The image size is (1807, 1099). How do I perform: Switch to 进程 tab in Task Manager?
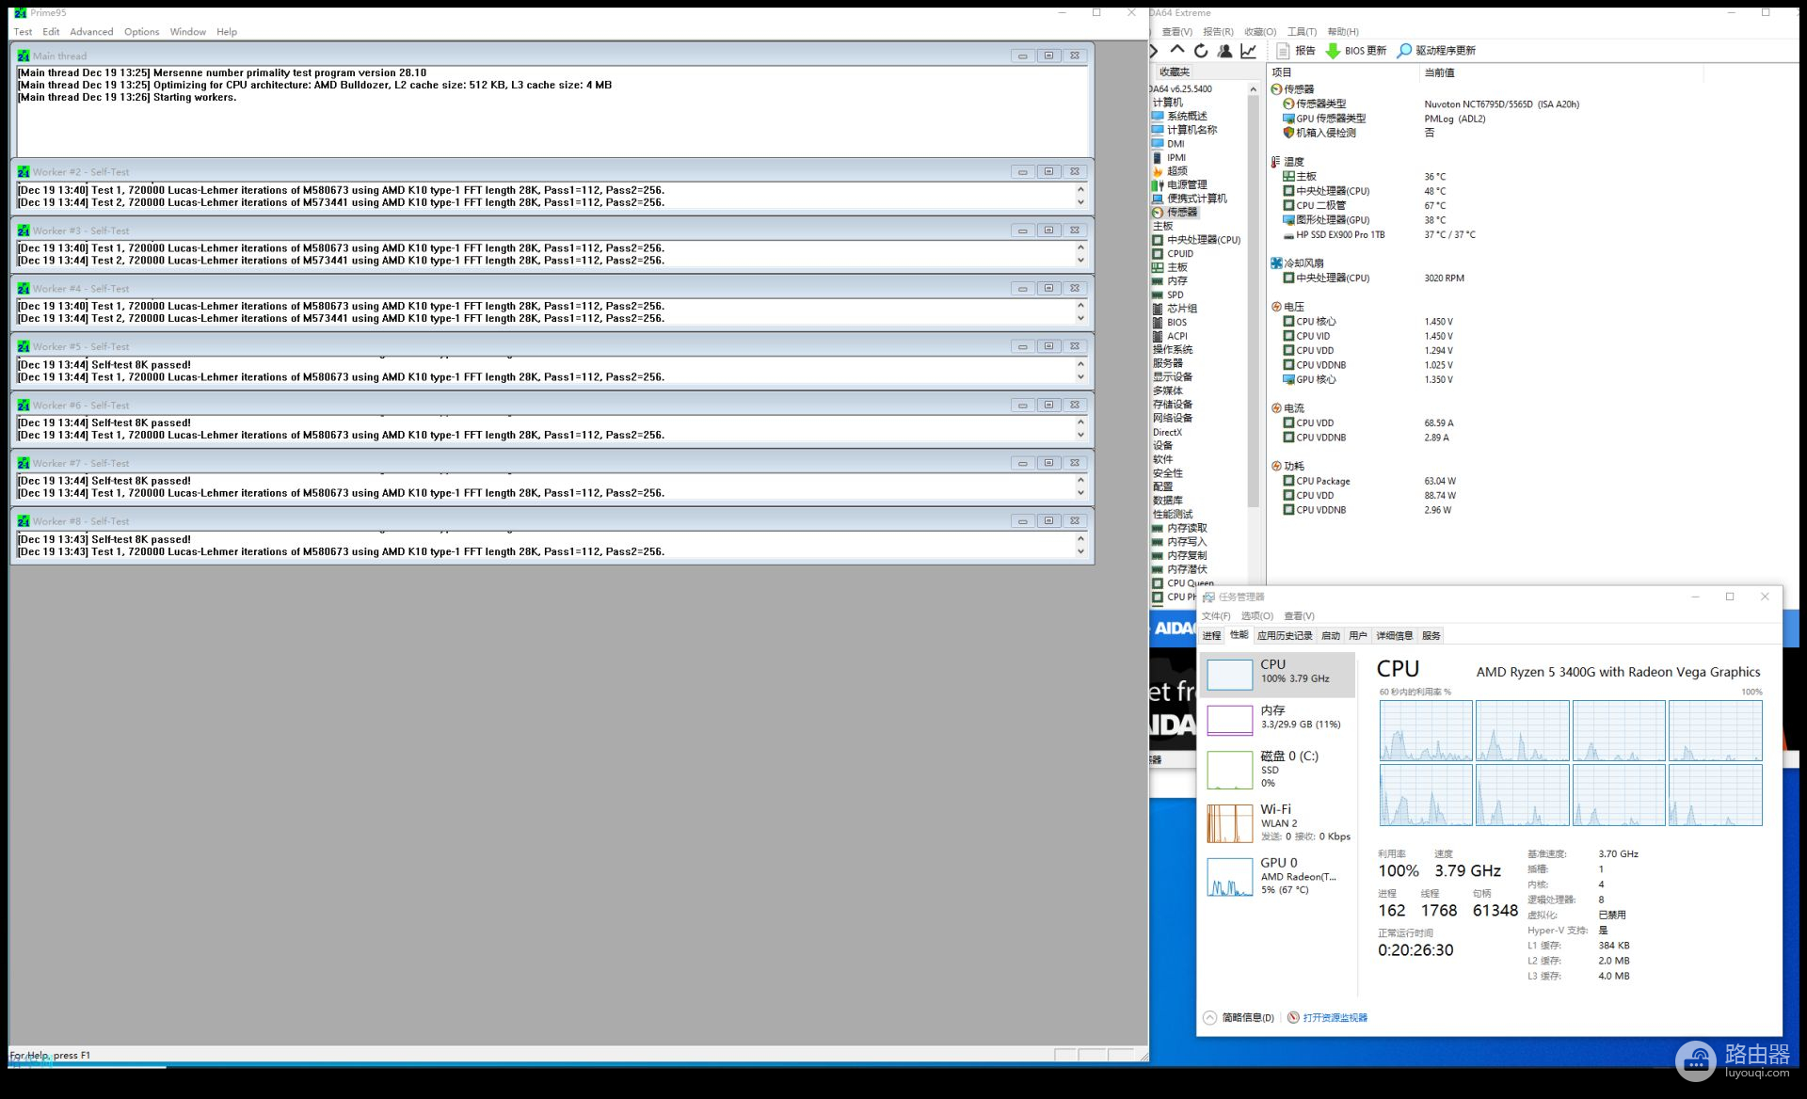(1211, 636)
